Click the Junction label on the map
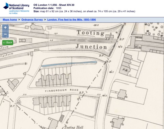164x129 pixels. tap(91, 47)
